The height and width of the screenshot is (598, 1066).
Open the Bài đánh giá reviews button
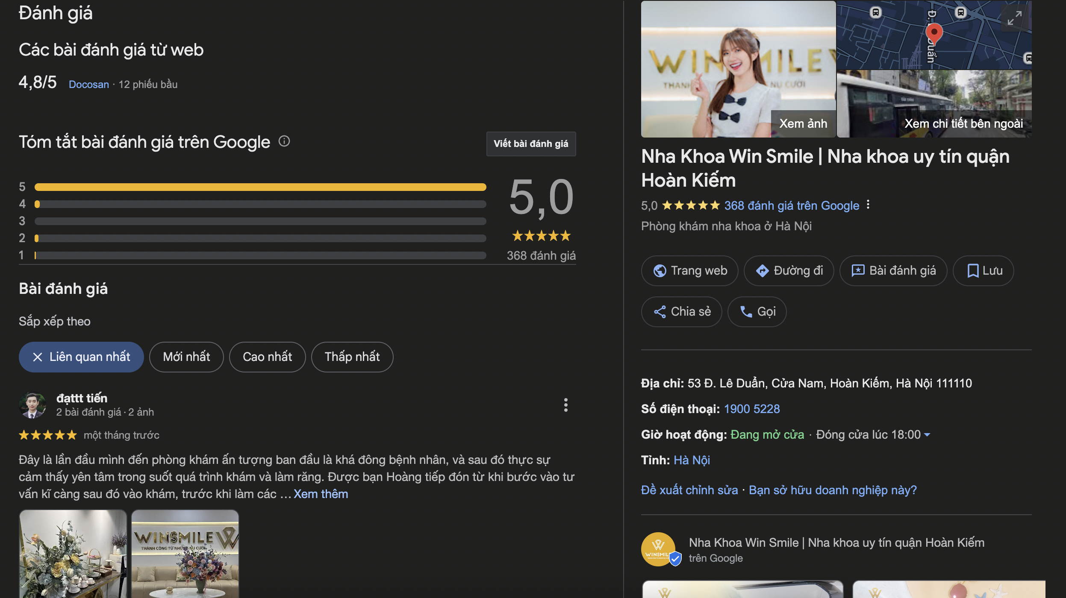pos(893,271)
